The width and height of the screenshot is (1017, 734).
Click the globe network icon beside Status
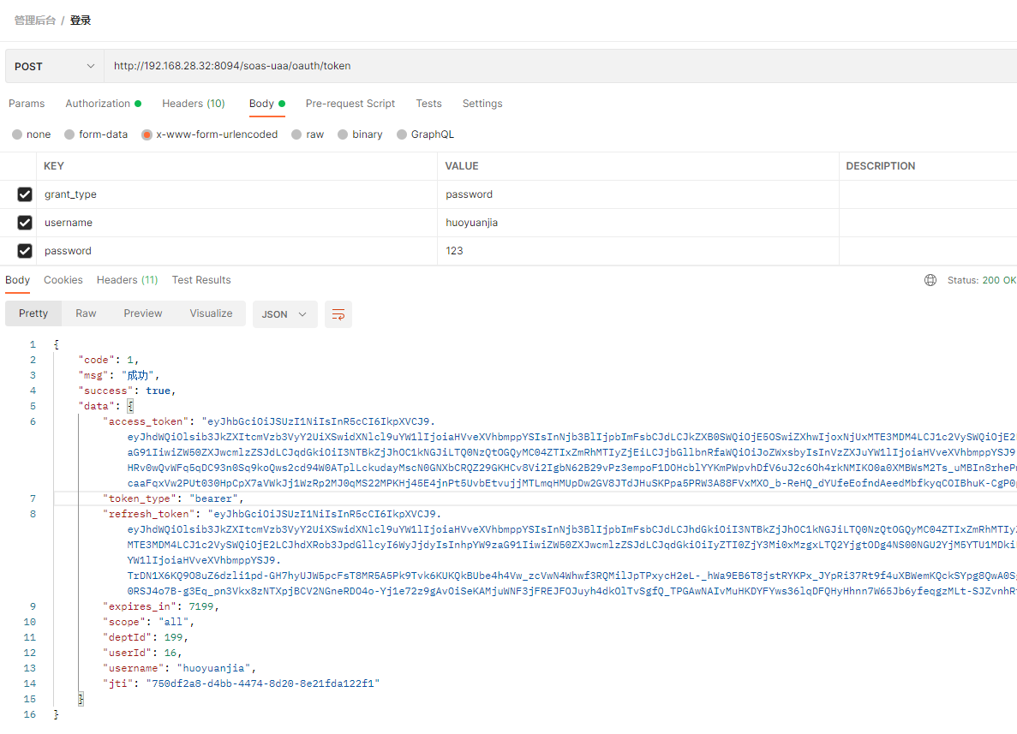pyautogui.click(x=930, y=280)
